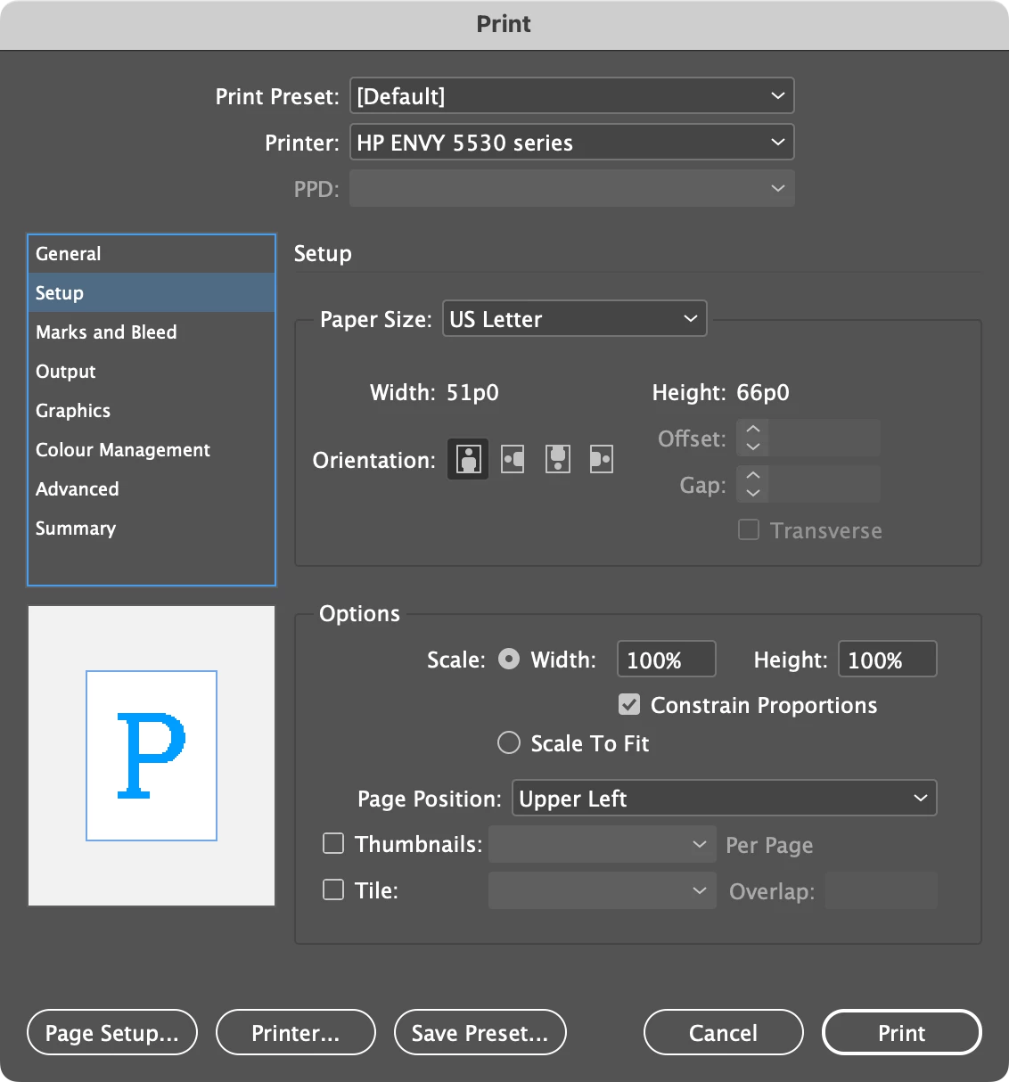1009x1082 pixels.
Task: Open the Advanced panel
Action: [x=152, y=489]
